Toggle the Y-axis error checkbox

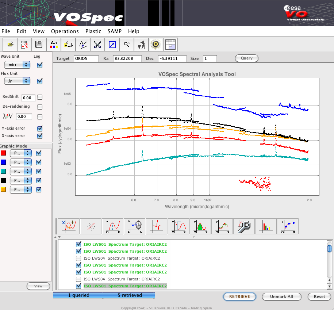click(40, 129)
